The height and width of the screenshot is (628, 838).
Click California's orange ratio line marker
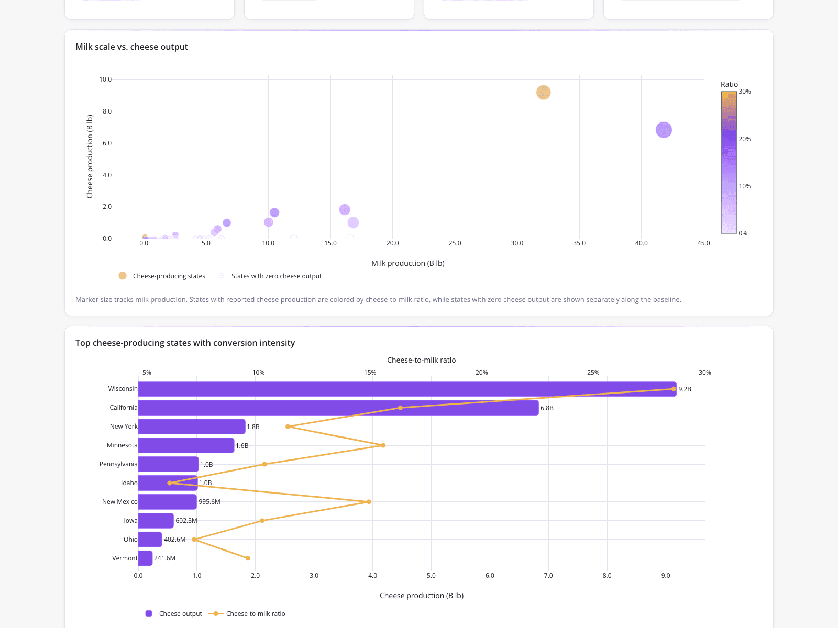coord(400,408)
